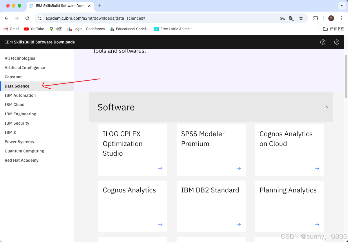Open the extensions puzzle icon
The height and width of the screenshot is (242, 348).
316,18
